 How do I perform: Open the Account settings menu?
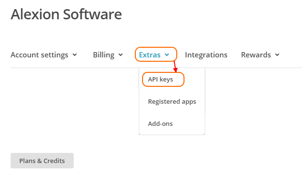44,55
